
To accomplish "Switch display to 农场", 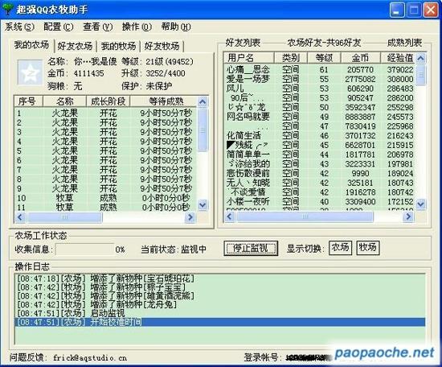I will pos(340,248).
